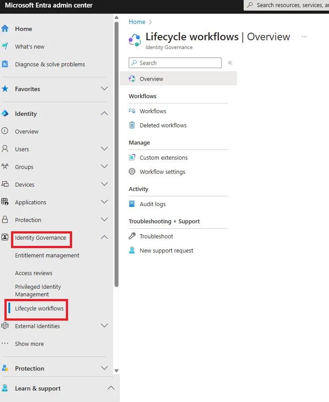Expand the Applications section chevron
Viewport: 329px width, 402px height.
point(104,202)
